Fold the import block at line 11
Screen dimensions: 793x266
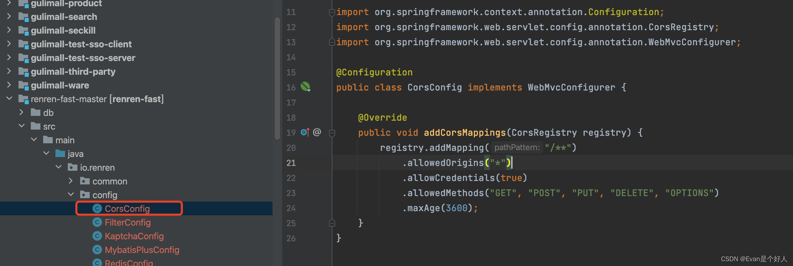pos(332,13)
